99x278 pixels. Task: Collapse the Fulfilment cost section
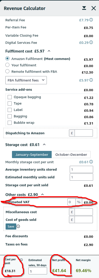49,51
